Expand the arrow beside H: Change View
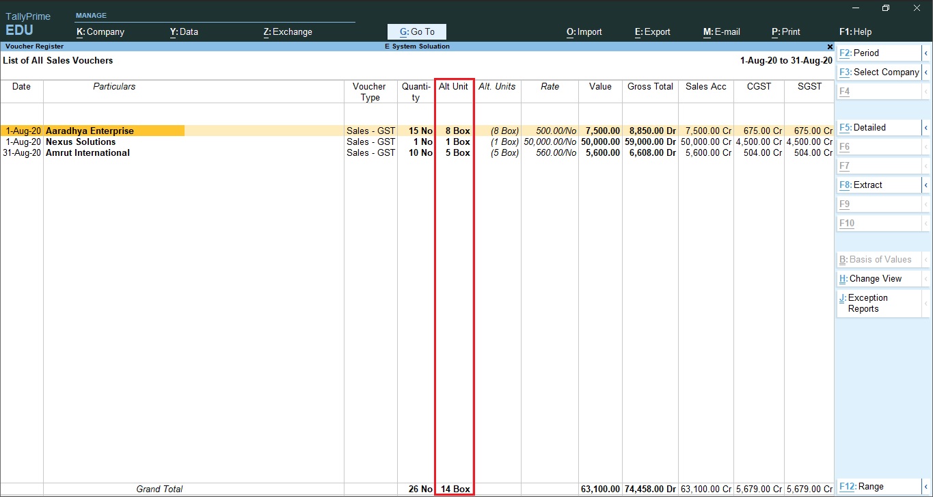The width and height of the screenshot is (933, 497). click(926, 278)
